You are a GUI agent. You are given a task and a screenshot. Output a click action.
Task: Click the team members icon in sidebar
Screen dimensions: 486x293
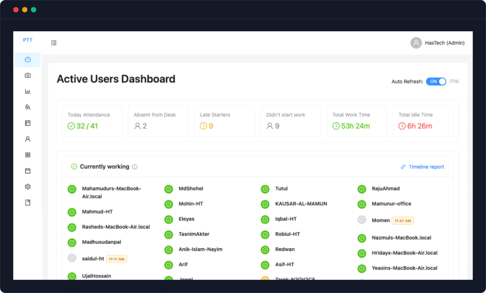pyautogui.click(x=28, y=107)
